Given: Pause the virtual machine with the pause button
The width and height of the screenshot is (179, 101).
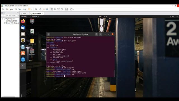Looking at the screenshot, I should click(29, 9).
